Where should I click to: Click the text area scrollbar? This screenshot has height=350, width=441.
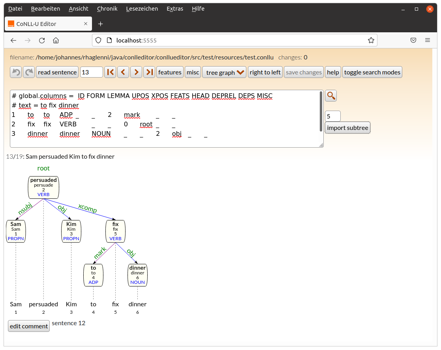[x=321, y=111]
